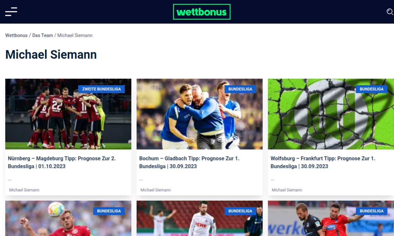Open Wolfsburg – Frankfurt Tipp article title
The height and width of the screenshot is (236, 394).
323,162
